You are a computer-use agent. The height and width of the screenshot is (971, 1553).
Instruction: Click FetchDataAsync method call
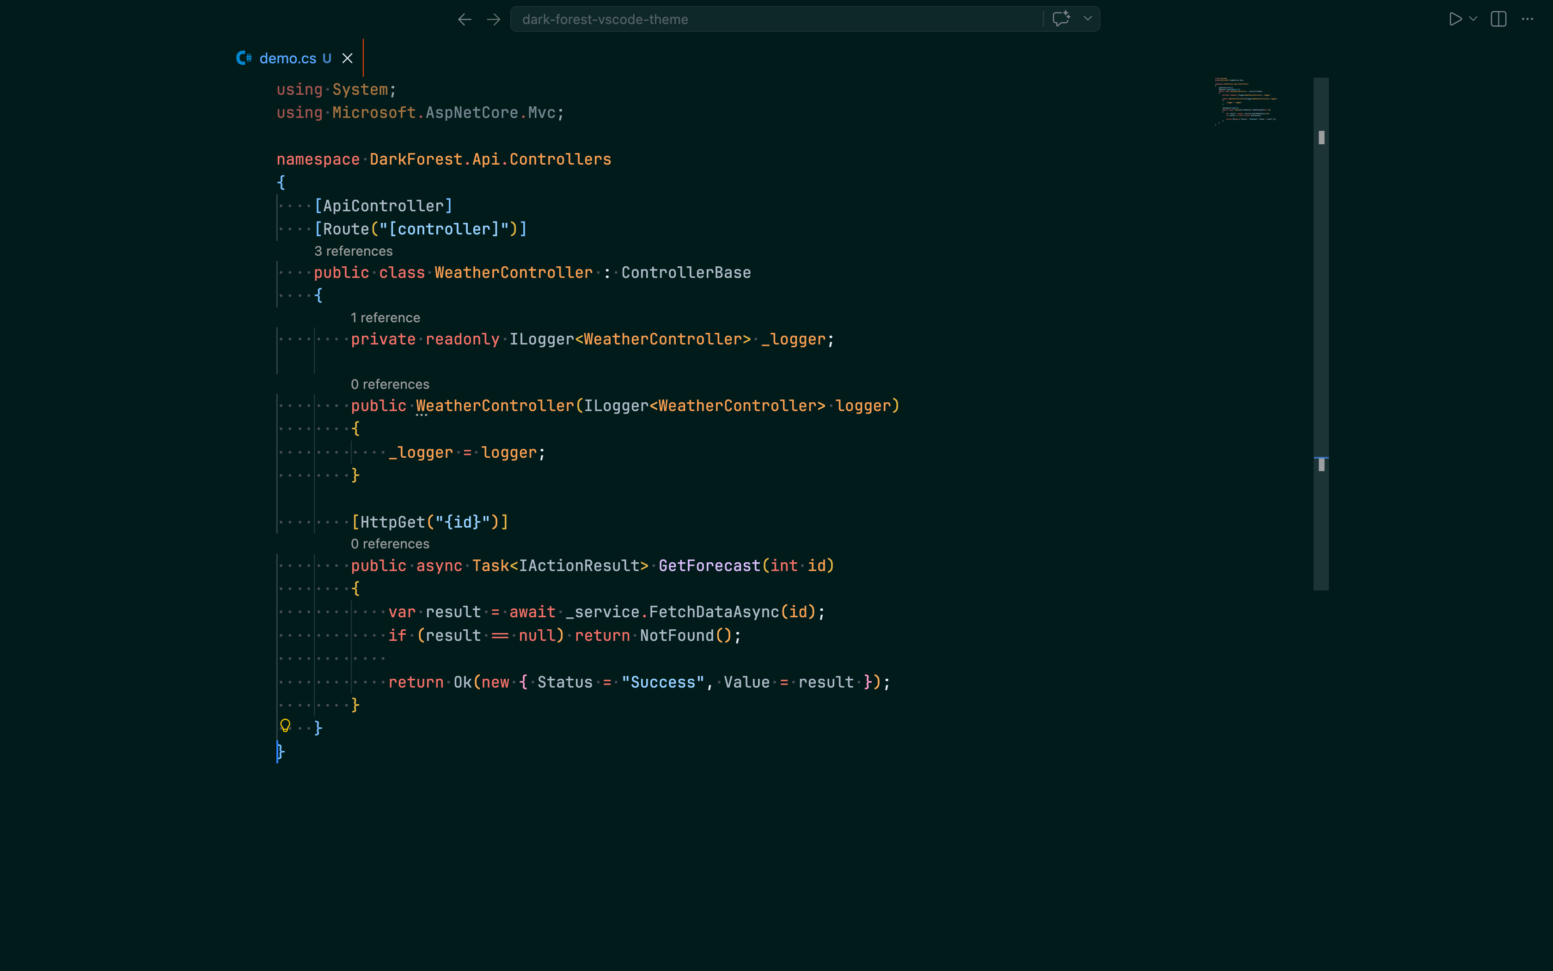tap(714, 612)
